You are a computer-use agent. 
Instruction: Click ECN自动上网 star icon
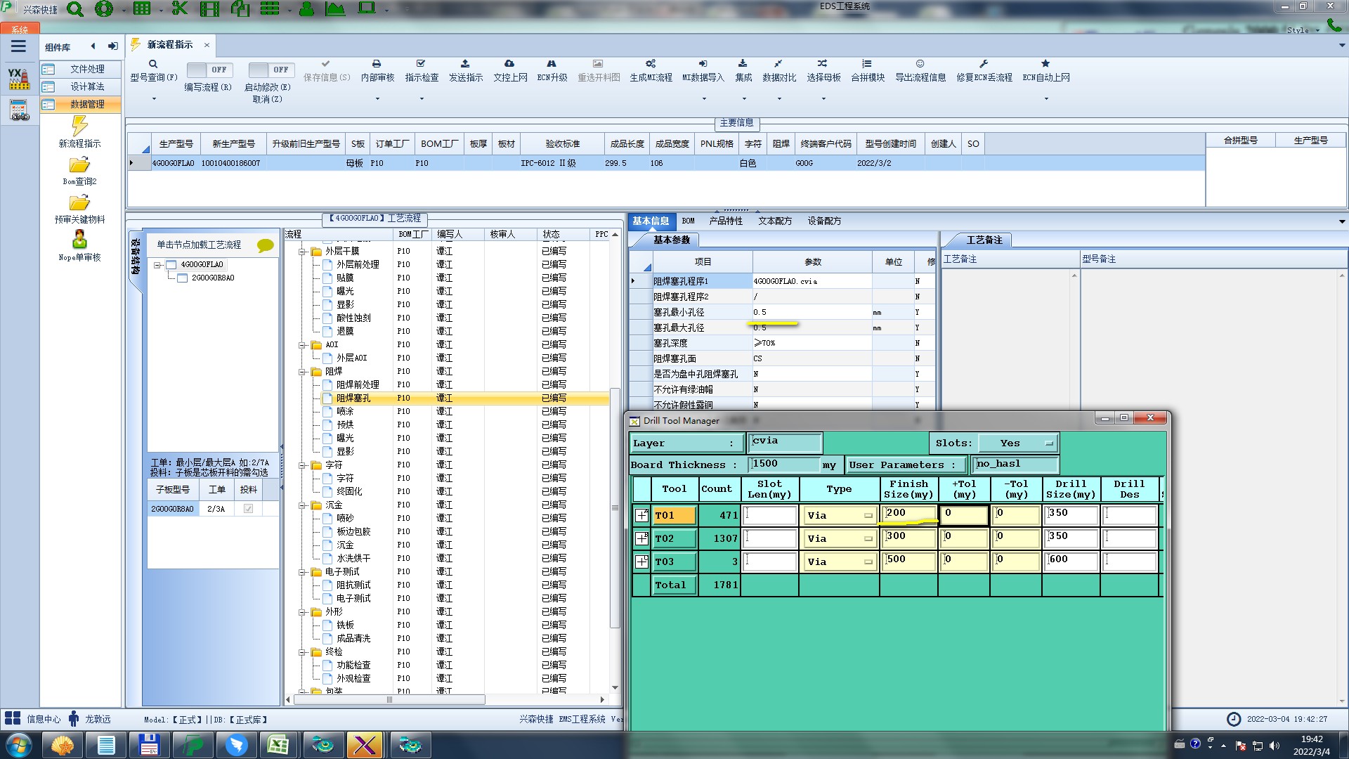(x=1045, y=64)
